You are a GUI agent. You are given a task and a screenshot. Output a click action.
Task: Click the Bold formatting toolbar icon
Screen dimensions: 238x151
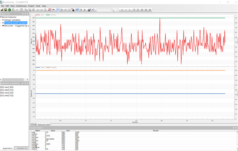coord(122,10)
